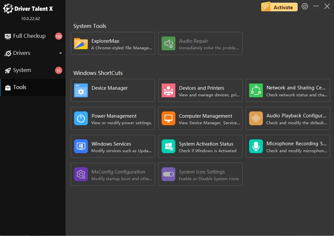Open the System Activation Status title
The width and height of the screenshot is (334, 236).
pyautogui.click(x=206, y=144)
